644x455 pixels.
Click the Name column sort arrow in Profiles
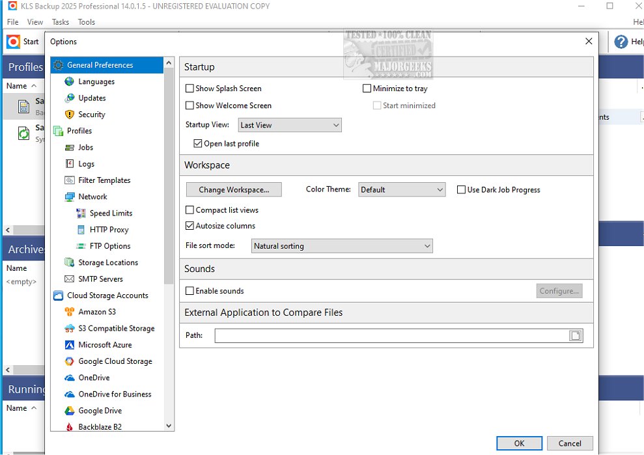tap(34, 86)
